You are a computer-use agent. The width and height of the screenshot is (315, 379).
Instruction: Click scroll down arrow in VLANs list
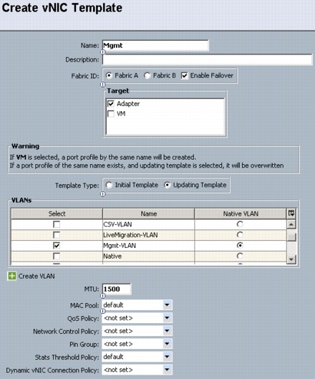(x=291, y=259)
